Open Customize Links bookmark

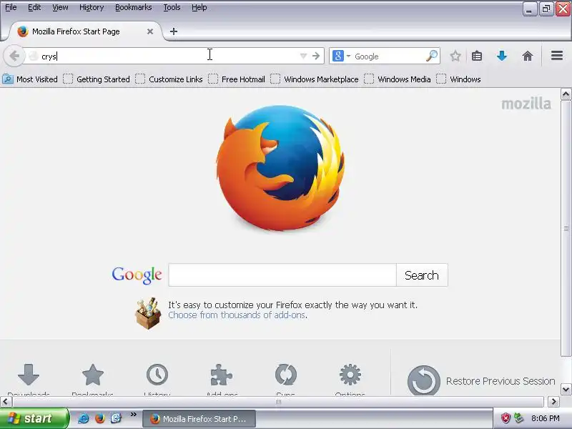(169, 79)
